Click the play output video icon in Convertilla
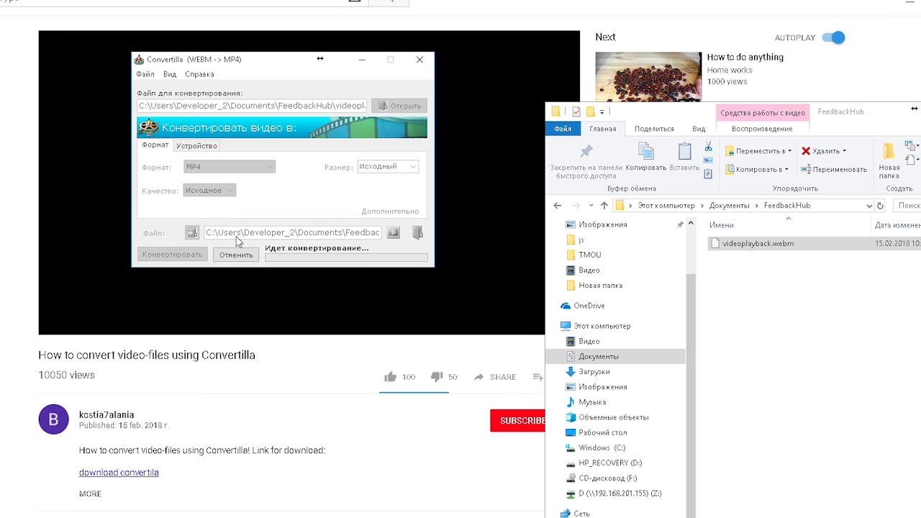Viewport: 921px width, 518px height. click(393, 232)
